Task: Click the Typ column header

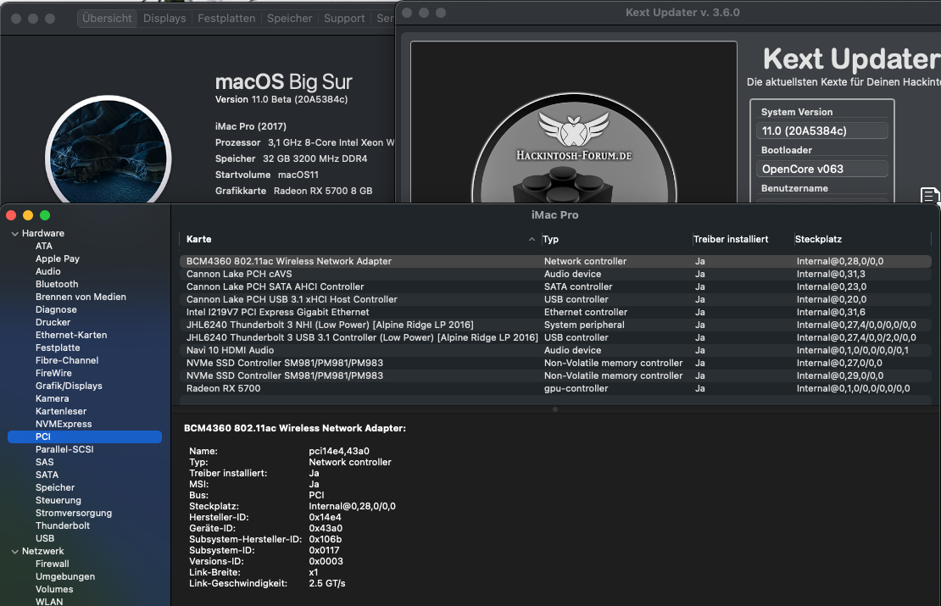Action: [x=551, y=240]
